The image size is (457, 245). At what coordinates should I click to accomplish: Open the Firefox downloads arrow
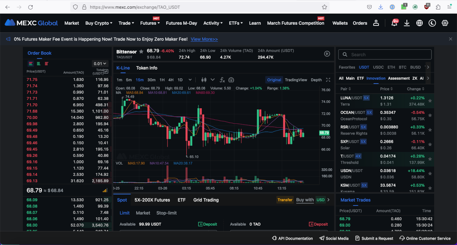click(380, 7)
